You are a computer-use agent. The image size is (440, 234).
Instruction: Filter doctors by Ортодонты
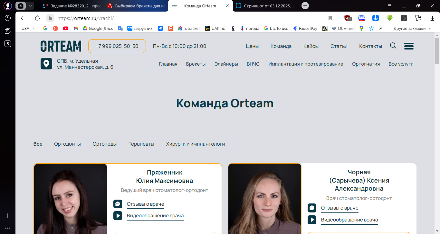point(67,144)
